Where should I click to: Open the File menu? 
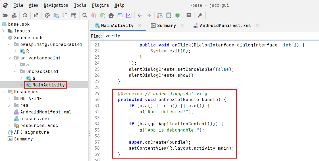point(18,5)
